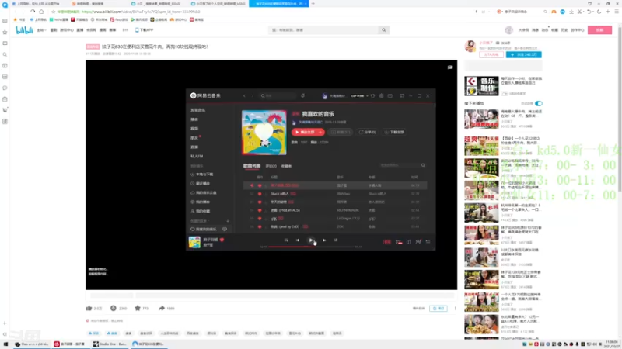The width and height of the screenshot is (622, 349).
Task: Toggle browser night mode moon icon
Action: tap(599, 12)
